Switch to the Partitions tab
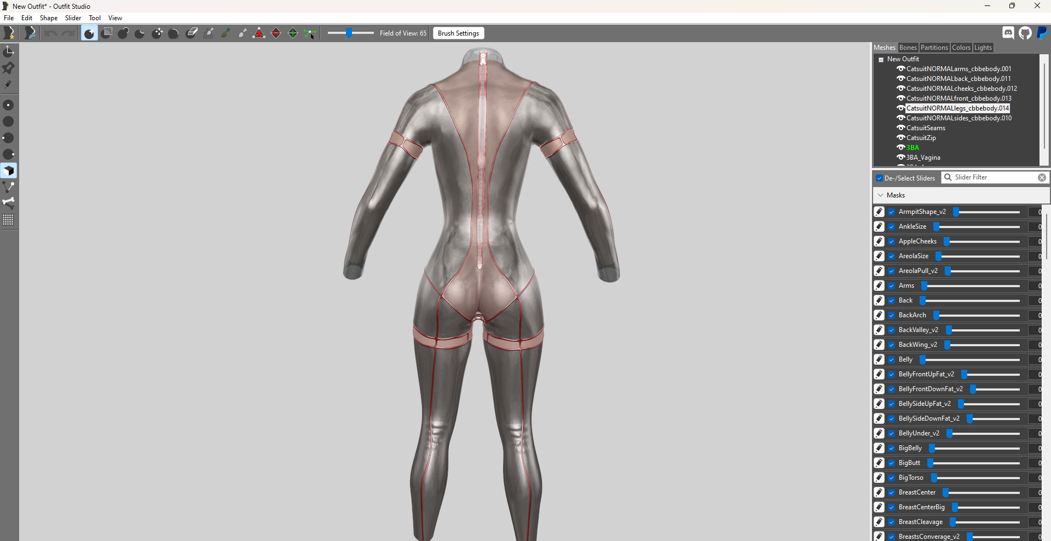 tap(934, 48)
